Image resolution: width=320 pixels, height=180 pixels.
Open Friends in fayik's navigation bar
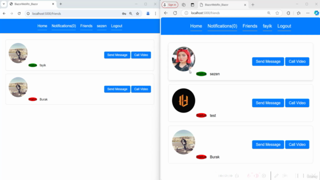click(x=250, y=26)
